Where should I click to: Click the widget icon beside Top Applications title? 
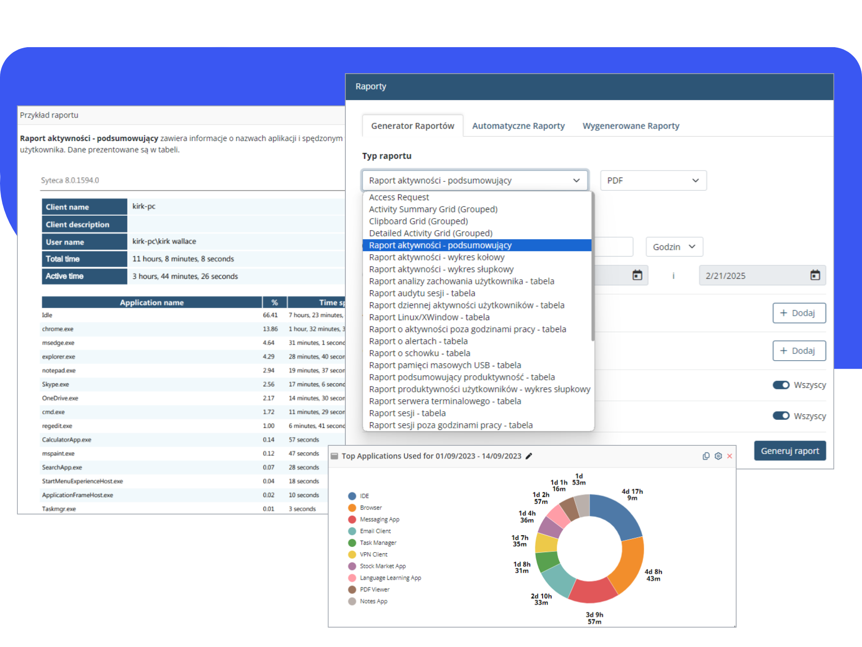point(334,456)
